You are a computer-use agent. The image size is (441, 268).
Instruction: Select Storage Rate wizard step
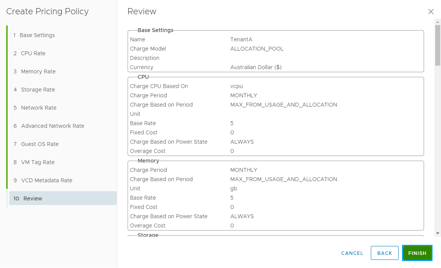click(38, 90)
